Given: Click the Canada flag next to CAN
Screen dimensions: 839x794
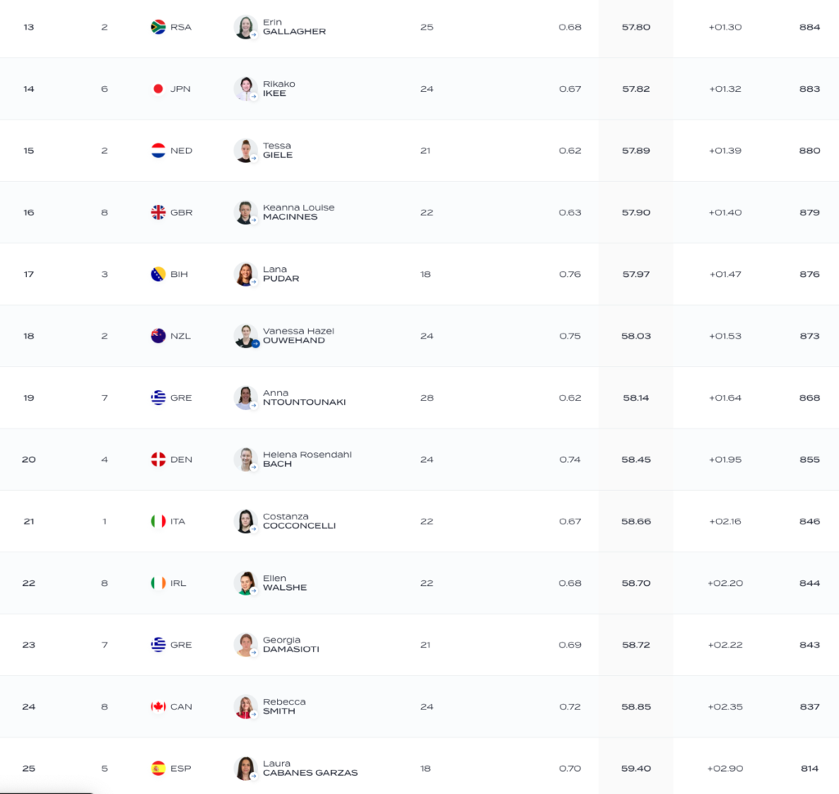Looking at the screenshot, I should 158,706.
